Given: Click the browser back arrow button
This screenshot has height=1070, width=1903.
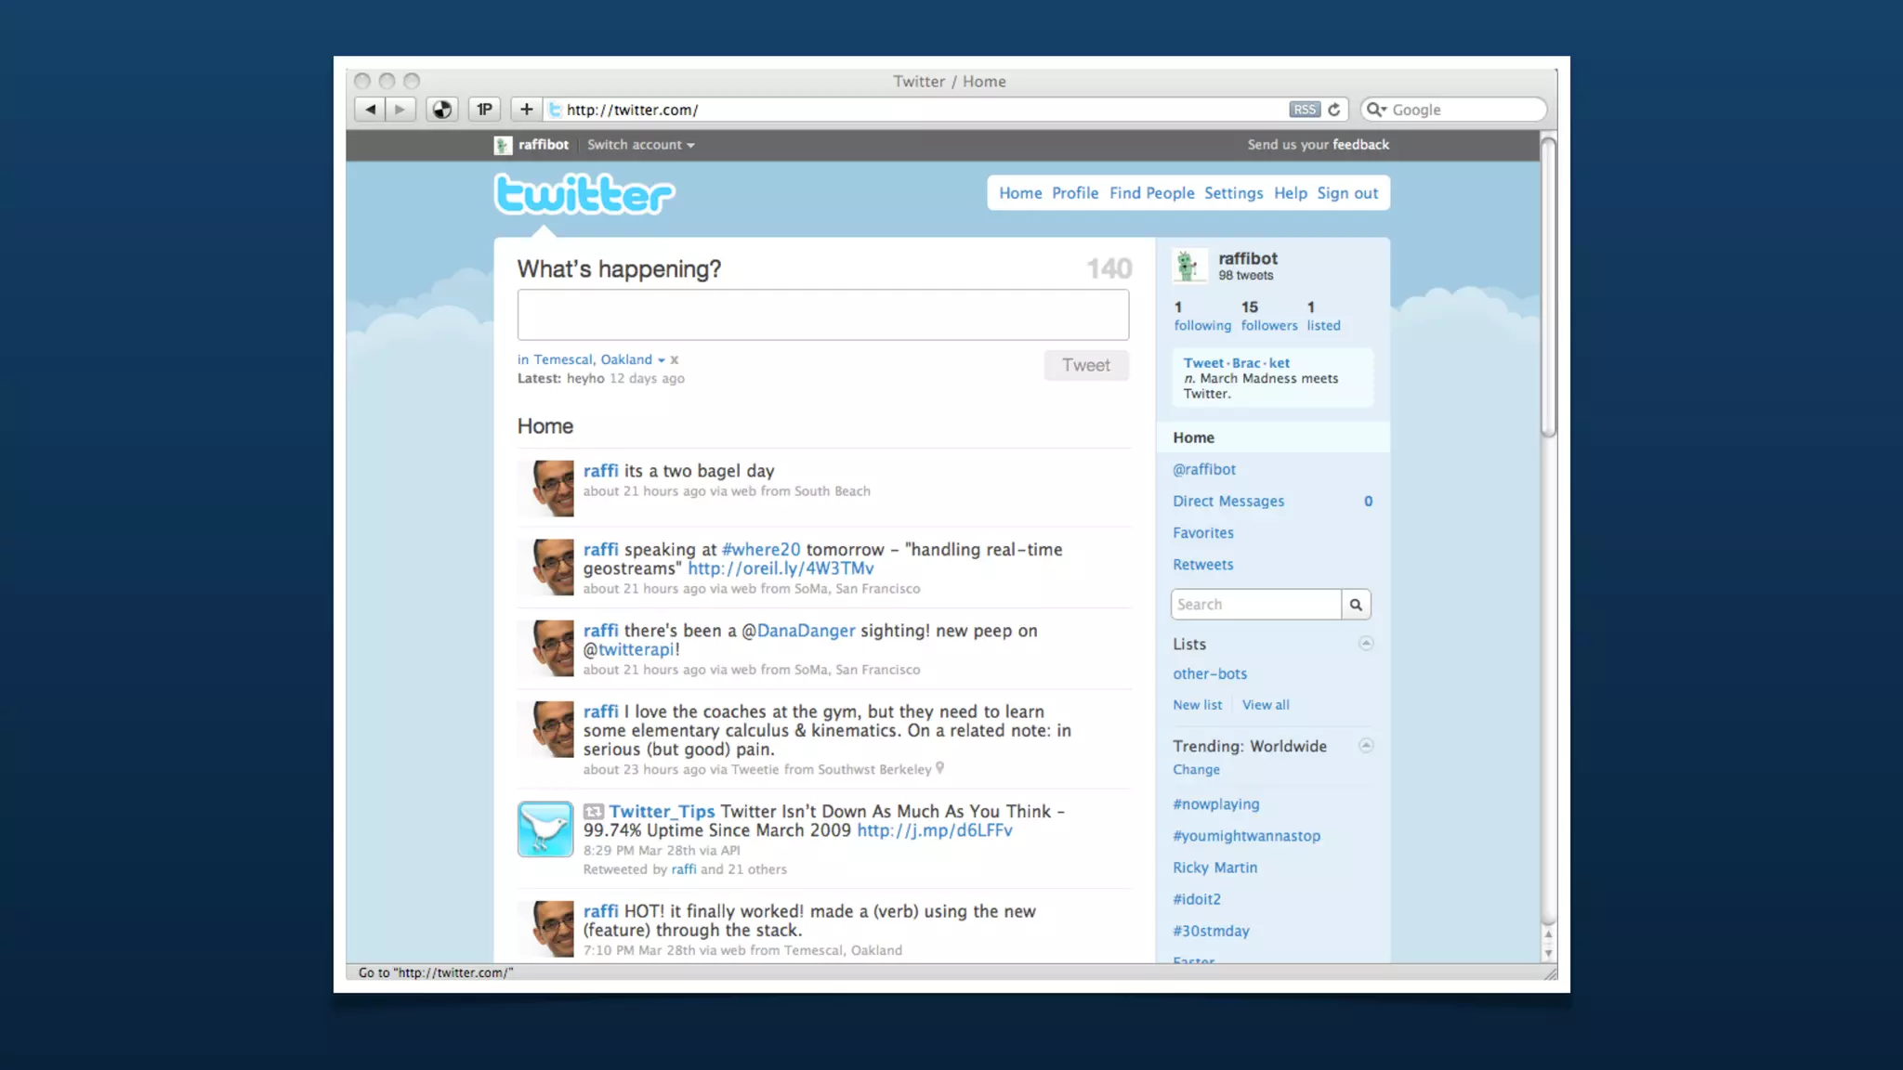Looking at the screenshot, I should point(370,110).
